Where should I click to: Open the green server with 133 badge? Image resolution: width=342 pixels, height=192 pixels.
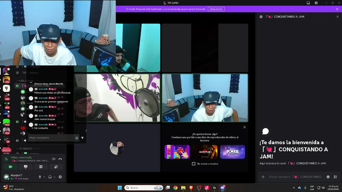coord(6,122)
